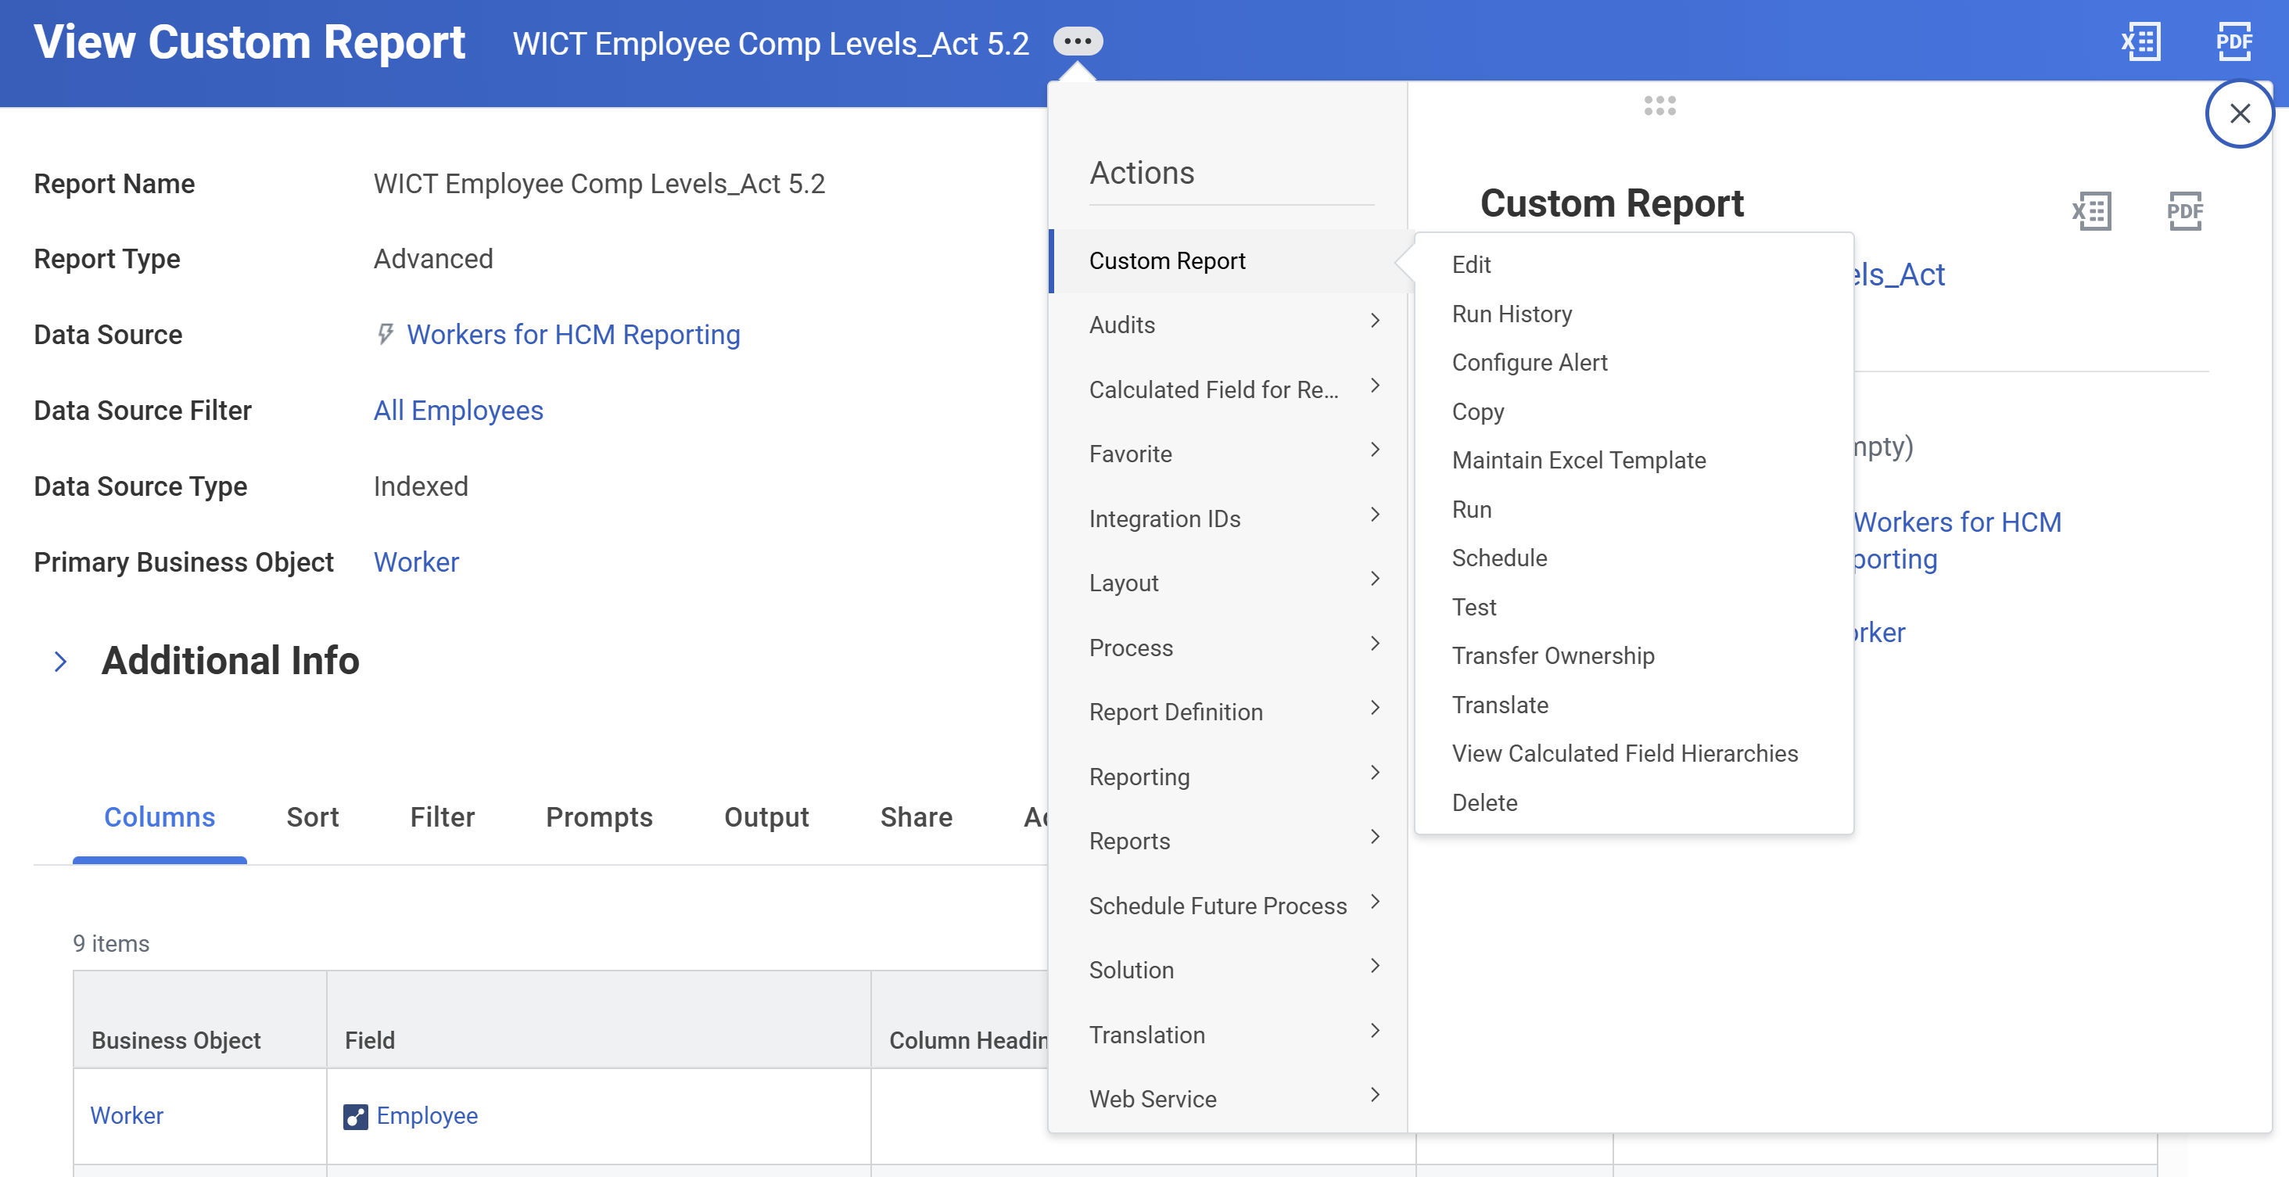Choose Run from the submenu
The height and width of the screenshot is (1177, 2289).
(1472, 509)
